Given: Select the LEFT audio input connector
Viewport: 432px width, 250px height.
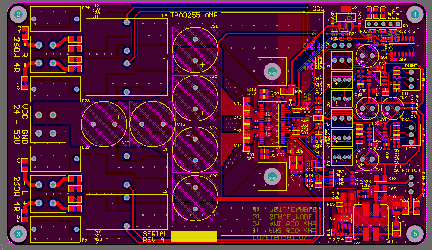Looking at the screenshot, I should coord(411,135).
